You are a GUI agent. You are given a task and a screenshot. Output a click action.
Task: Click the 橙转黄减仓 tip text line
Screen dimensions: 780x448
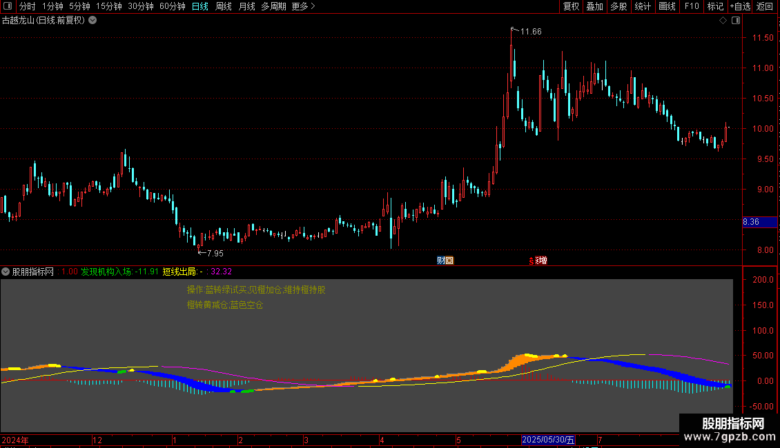[225, 305]
